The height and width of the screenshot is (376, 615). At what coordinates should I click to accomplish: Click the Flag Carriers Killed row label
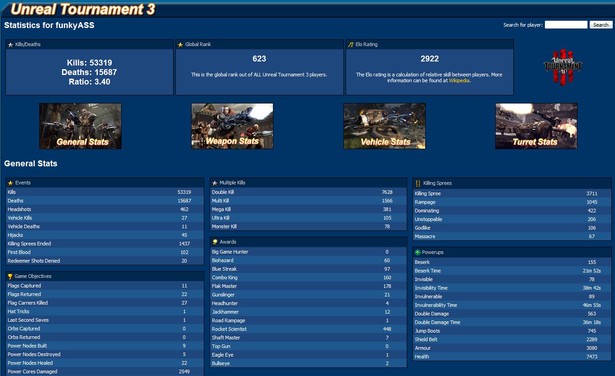pos(28,303)
